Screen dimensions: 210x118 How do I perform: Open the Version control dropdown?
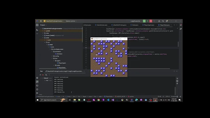click(71, 21)
